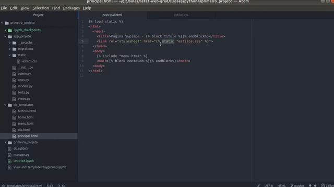334x187 pixels.
Task: Open the File menu
Action: [4, 8]
